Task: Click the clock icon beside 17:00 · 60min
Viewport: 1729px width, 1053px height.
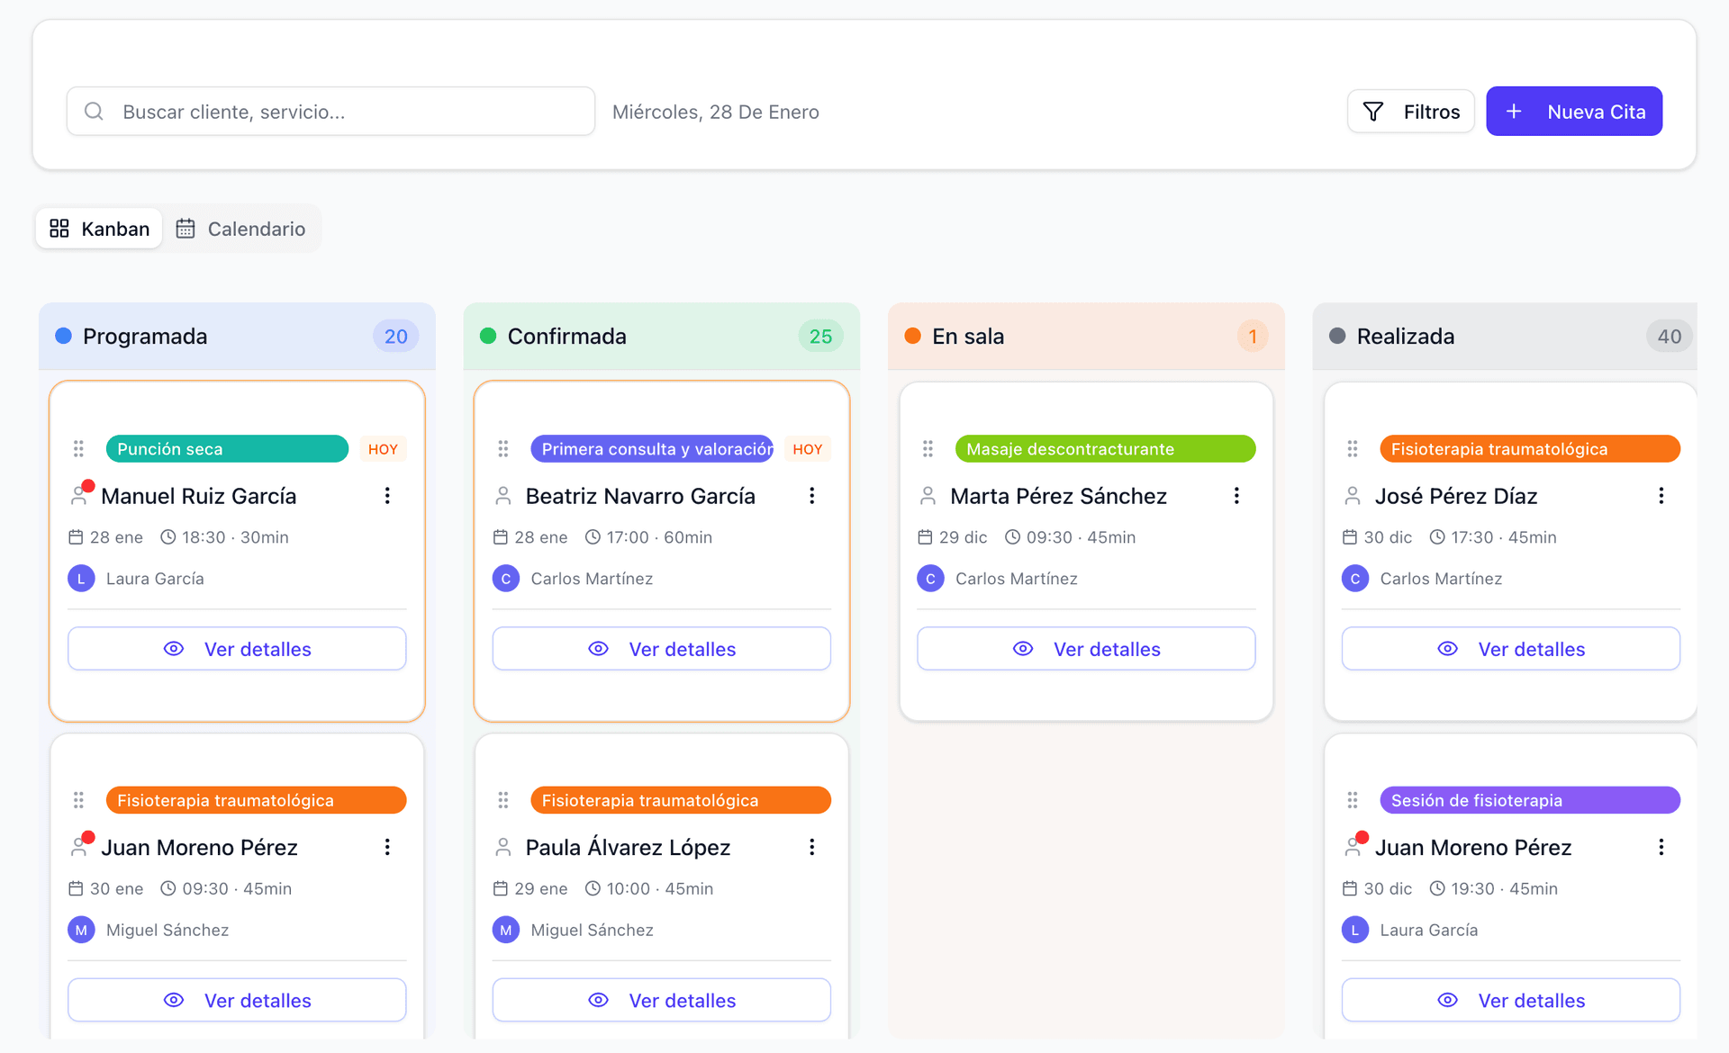Action: click(592, 536)
